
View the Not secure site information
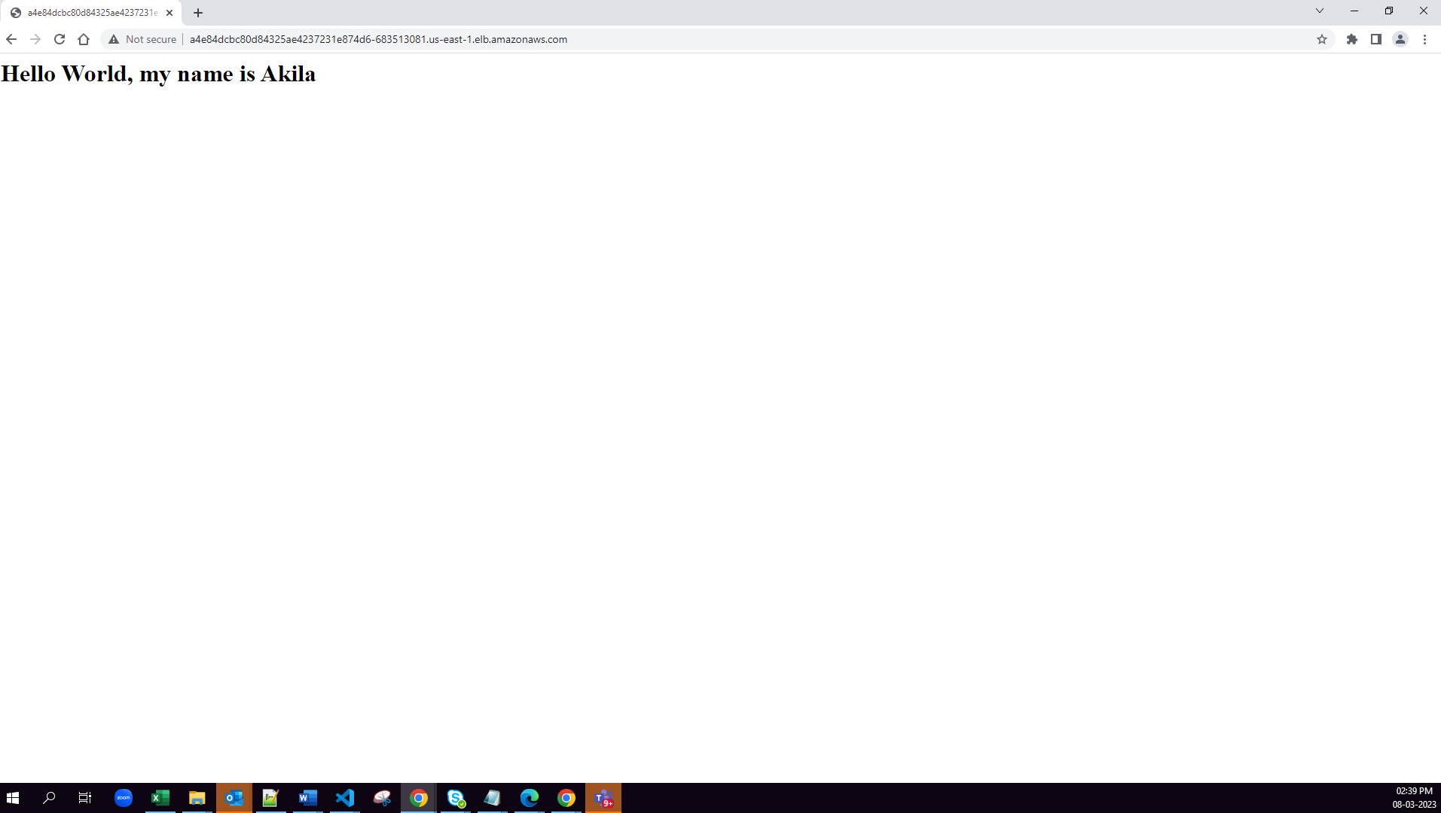point(142,39)
